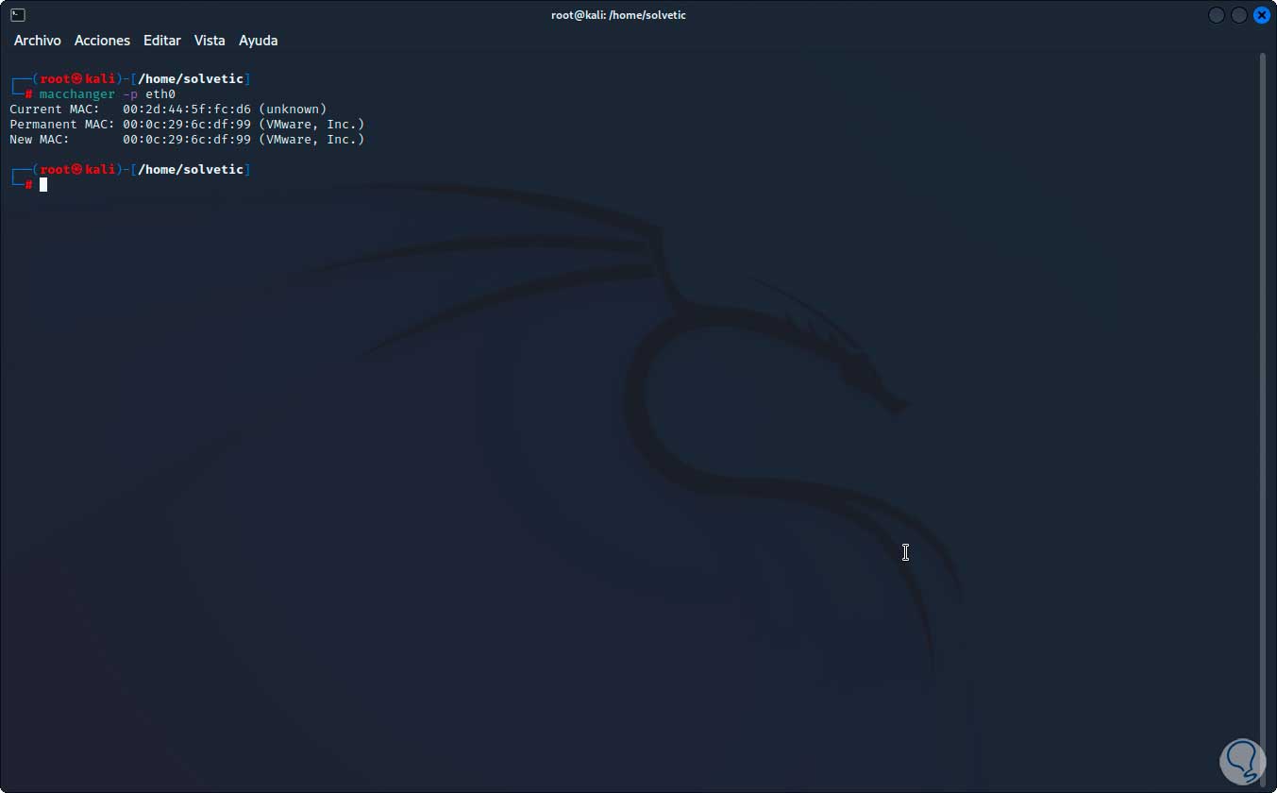Click /home/solvetic path in the second prompt
Image resolution: width=1277 pixels, height=793 pixels.
(191, 170)
